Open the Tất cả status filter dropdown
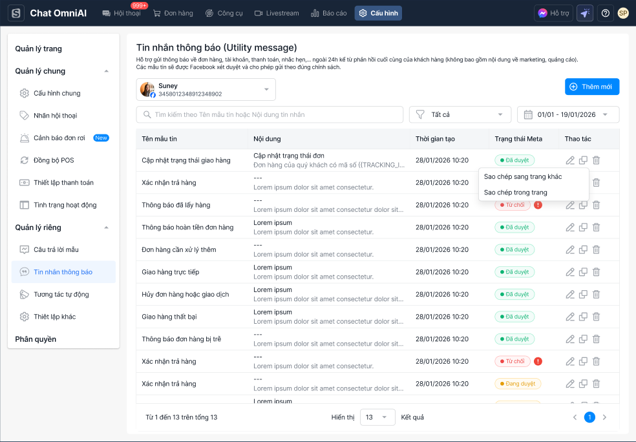 click(460, 114)
